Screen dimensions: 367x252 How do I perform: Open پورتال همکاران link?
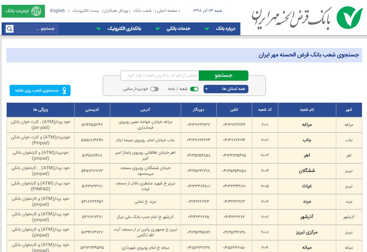[x=116, y=11]
